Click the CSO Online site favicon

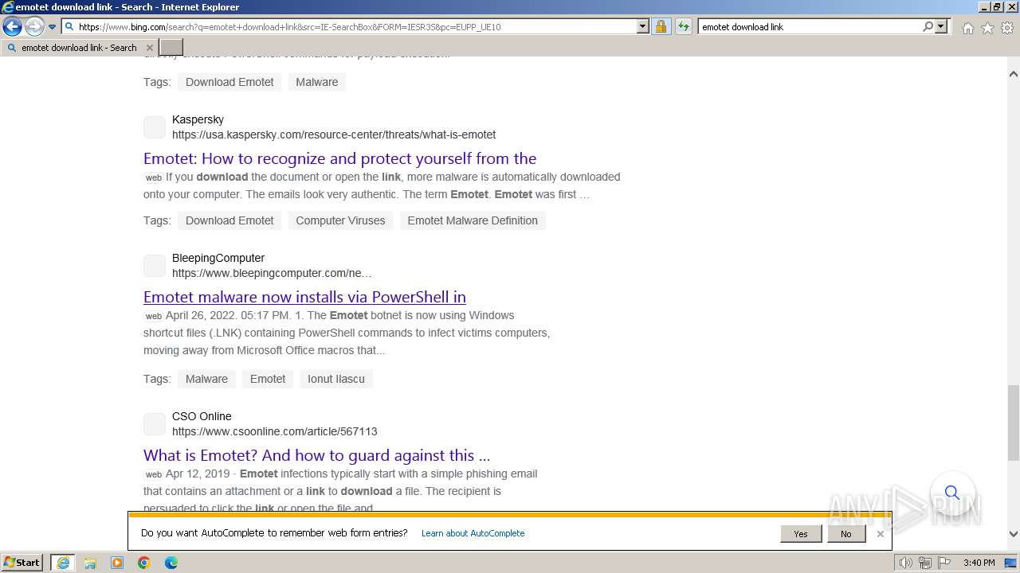click(155, 424)
